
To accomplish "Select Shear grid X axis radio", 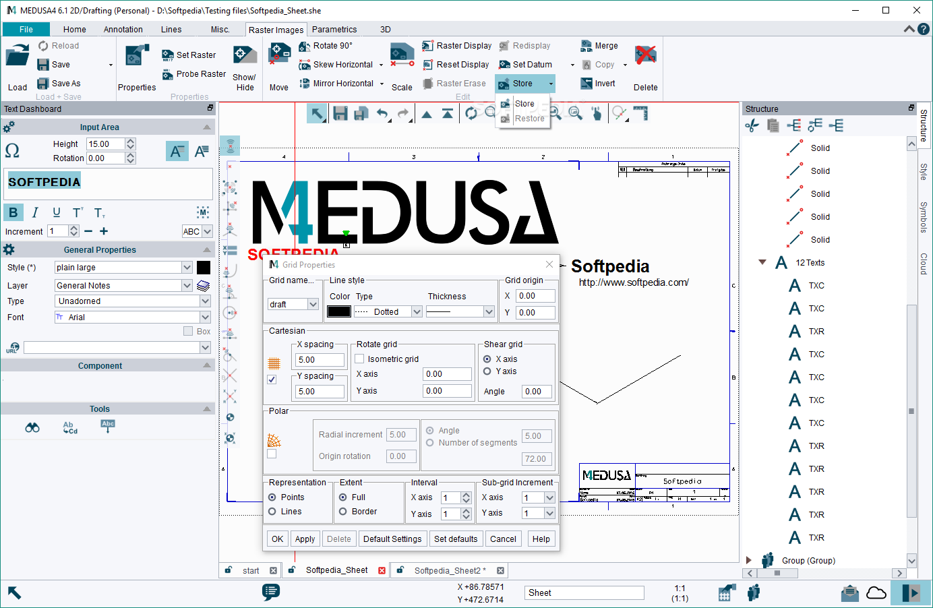I will [487, 359].
